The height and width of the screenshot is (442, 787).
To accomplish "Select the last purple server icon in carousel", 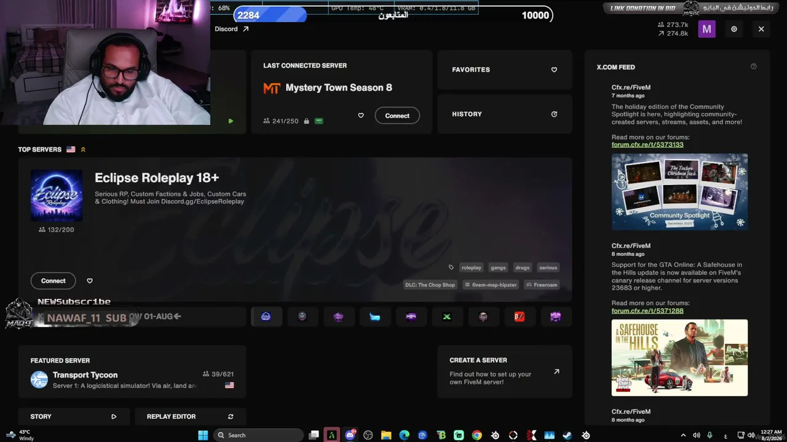I will 556,317.
